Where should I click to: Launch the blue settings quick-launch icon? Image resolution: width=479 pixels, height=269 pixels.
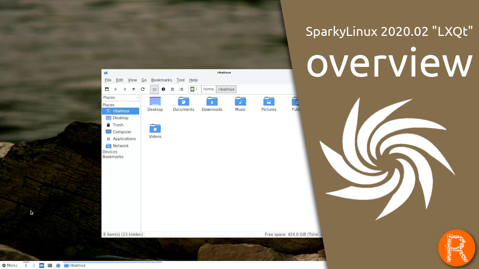point(42,266)
